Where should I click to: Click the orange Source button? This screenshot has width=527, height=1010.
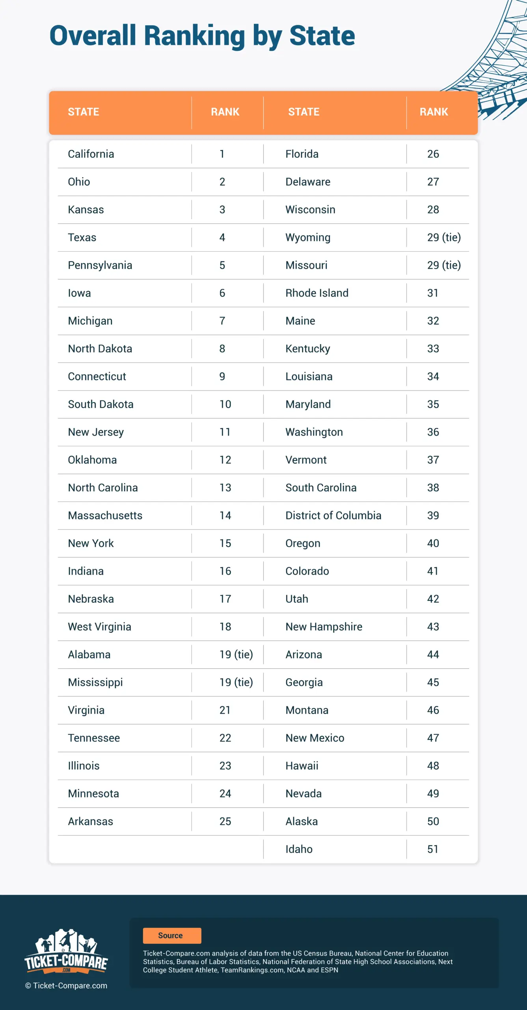pos(172,935)
